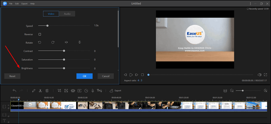The width and height of the screenshot is (271, 124).
Task: Open the voiceover microphone tool
Action: pyautogui.click(x=93, y=91)
